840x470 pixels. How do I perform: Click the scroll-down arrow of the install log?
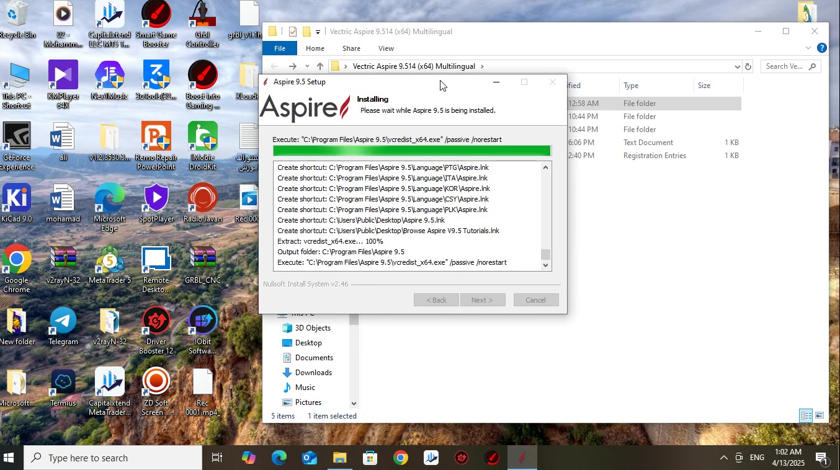point(546,265)
